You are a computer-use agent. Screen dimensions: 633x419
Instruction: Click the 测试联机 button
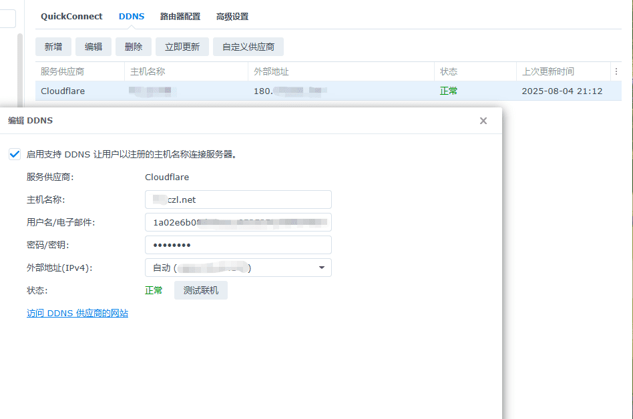[201, 290]
